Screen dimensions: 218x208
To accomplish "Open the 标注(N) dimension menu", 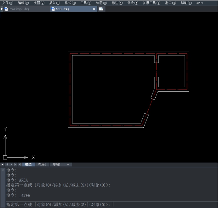I will click(117, 3).
